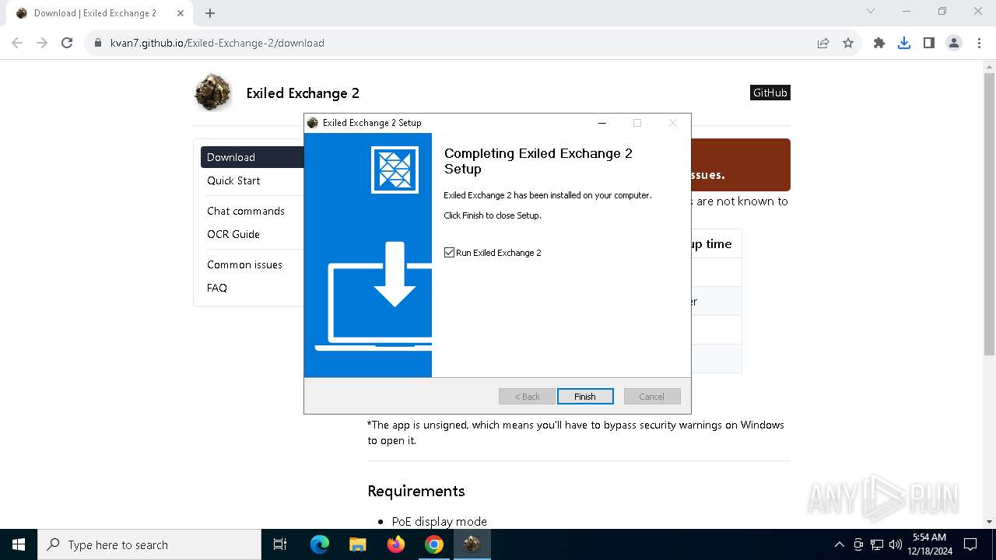Image resolution: width=996 pixels, height=560 pixels.
Task: Click the Back button in Setup
Action: [527, 397]
